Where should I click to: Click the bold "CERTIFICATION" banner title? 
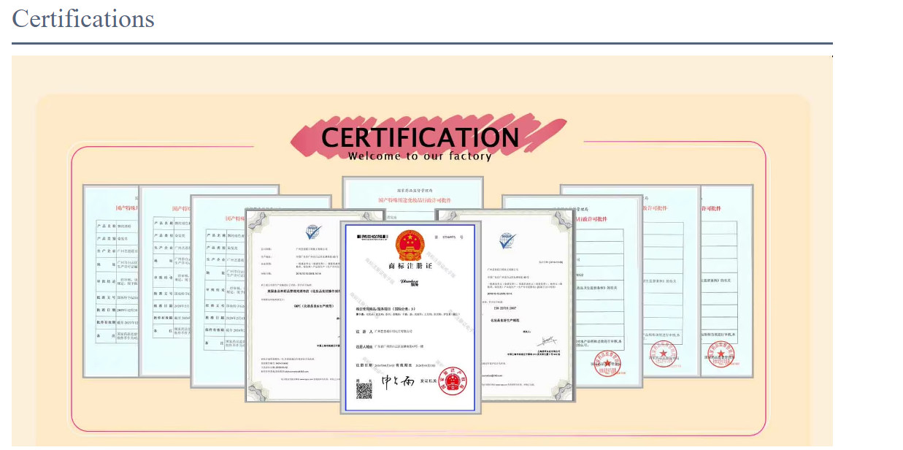[x=420, y=137]
